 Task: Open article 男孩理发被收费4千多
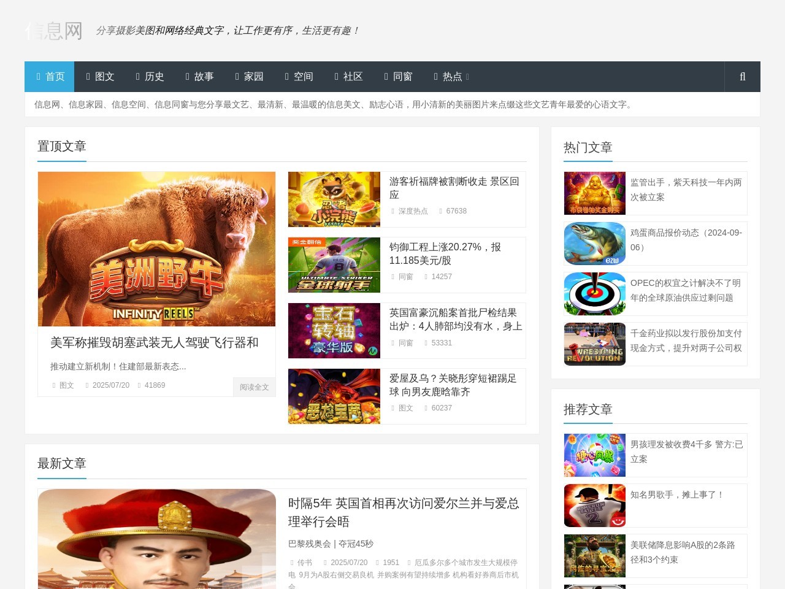pos(687,452)
